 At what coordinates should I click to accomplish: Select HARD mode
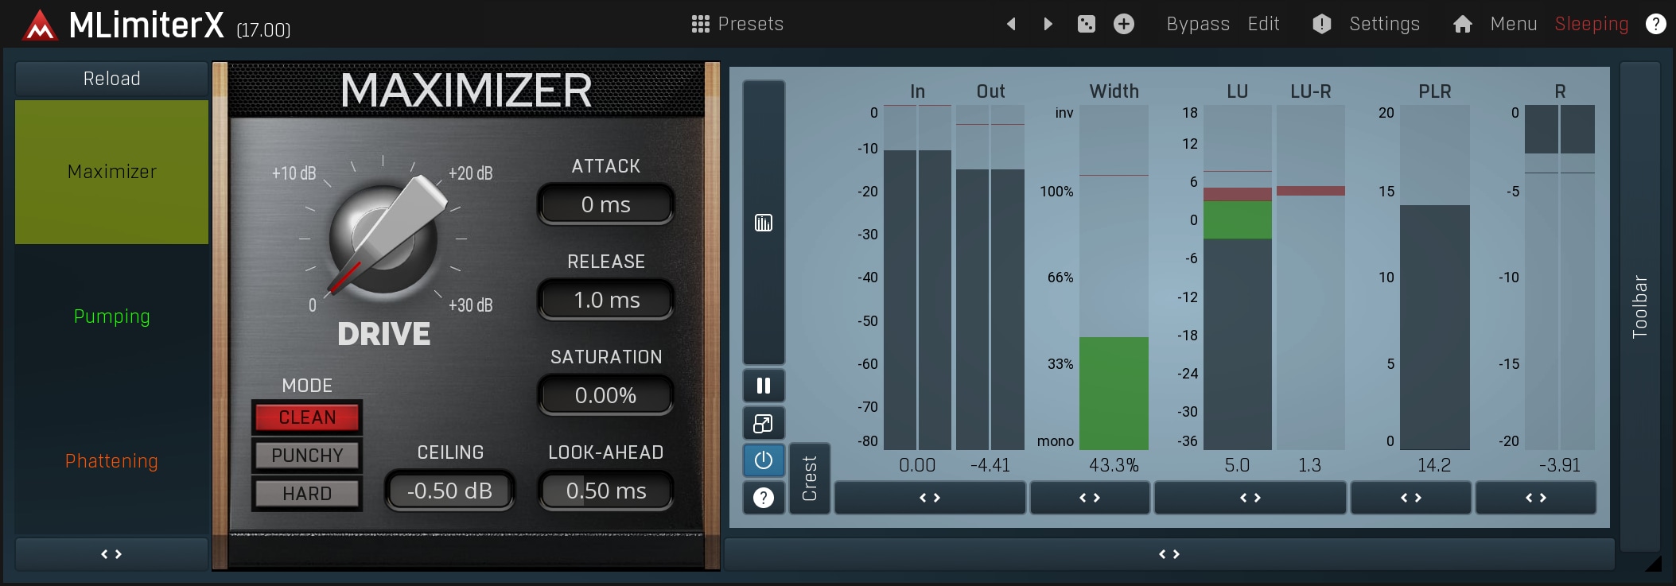[307, 494]
